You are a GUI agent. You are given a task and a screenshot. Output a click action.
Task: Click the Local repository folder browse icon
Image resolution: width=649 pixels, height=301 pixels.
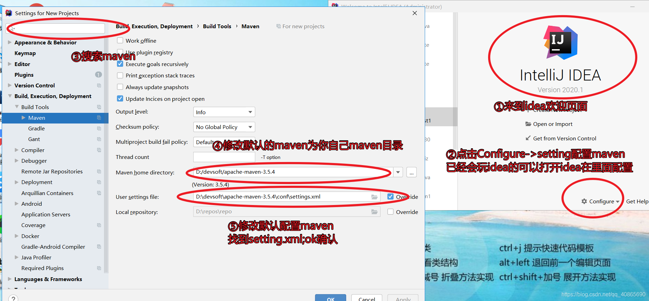374,212
